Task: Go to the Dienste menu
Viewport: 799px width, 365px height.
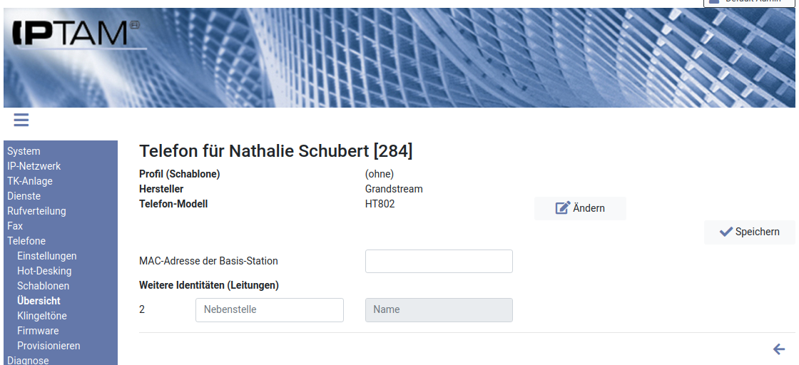Action: pos(24,196)
